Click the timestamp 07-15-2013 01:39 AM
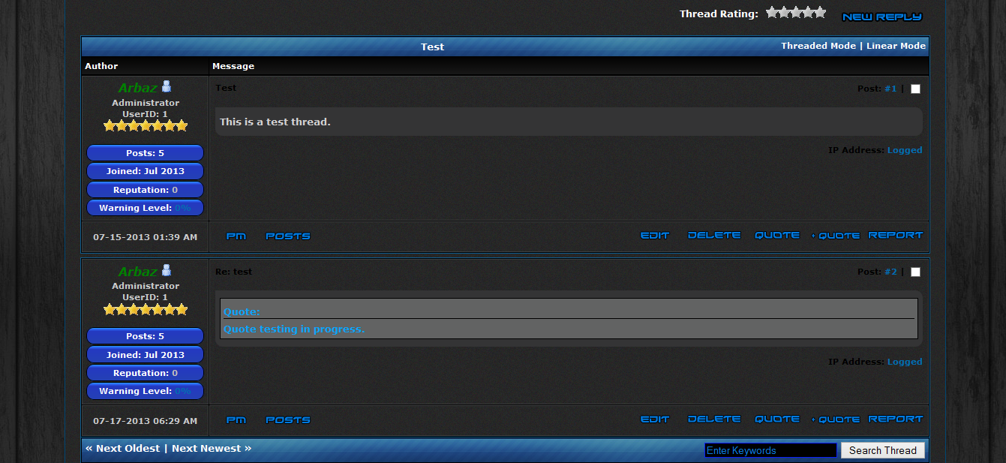Viewport: 1006px width, 463px height. pyautogui.click(x=145, y=237)
